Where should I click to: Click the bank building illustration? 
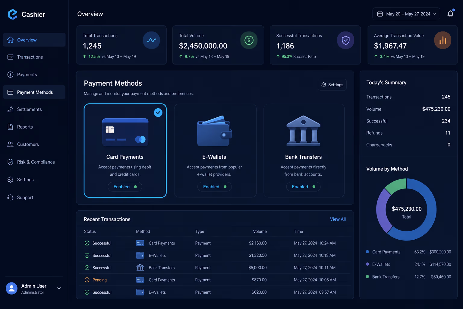click(303, 131)
